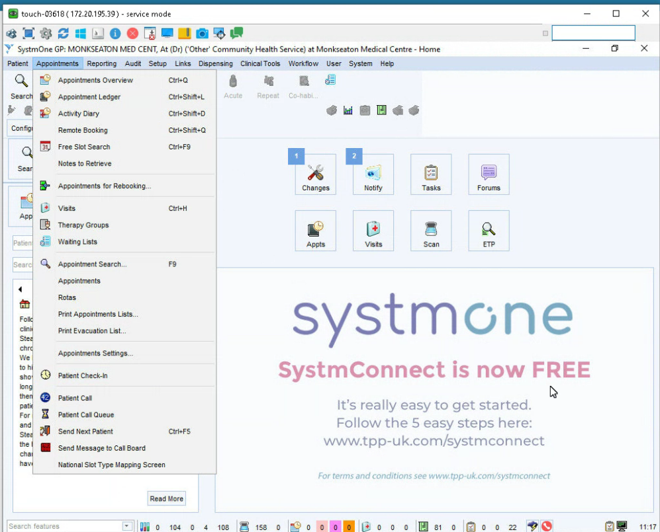660x532 pixels.
Task: Choose Print Appointments Lists...
Action: pos(124,315)
